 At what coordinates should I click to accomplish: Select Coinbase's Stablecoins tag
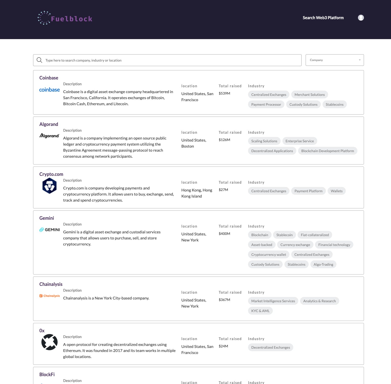(x=334, y=104)
